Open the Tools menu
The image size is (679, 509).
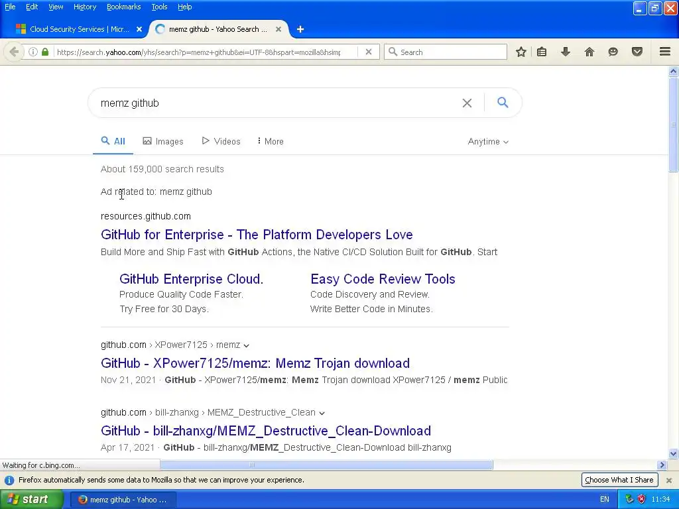coord(159,7)
